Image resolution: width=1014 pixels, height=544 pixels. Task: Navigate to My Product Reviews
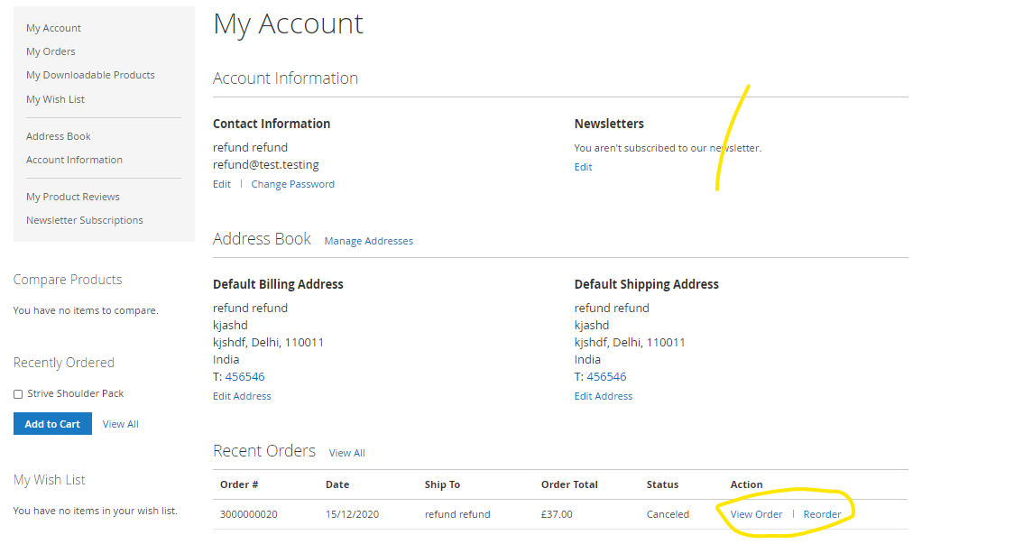click(73, 197)
